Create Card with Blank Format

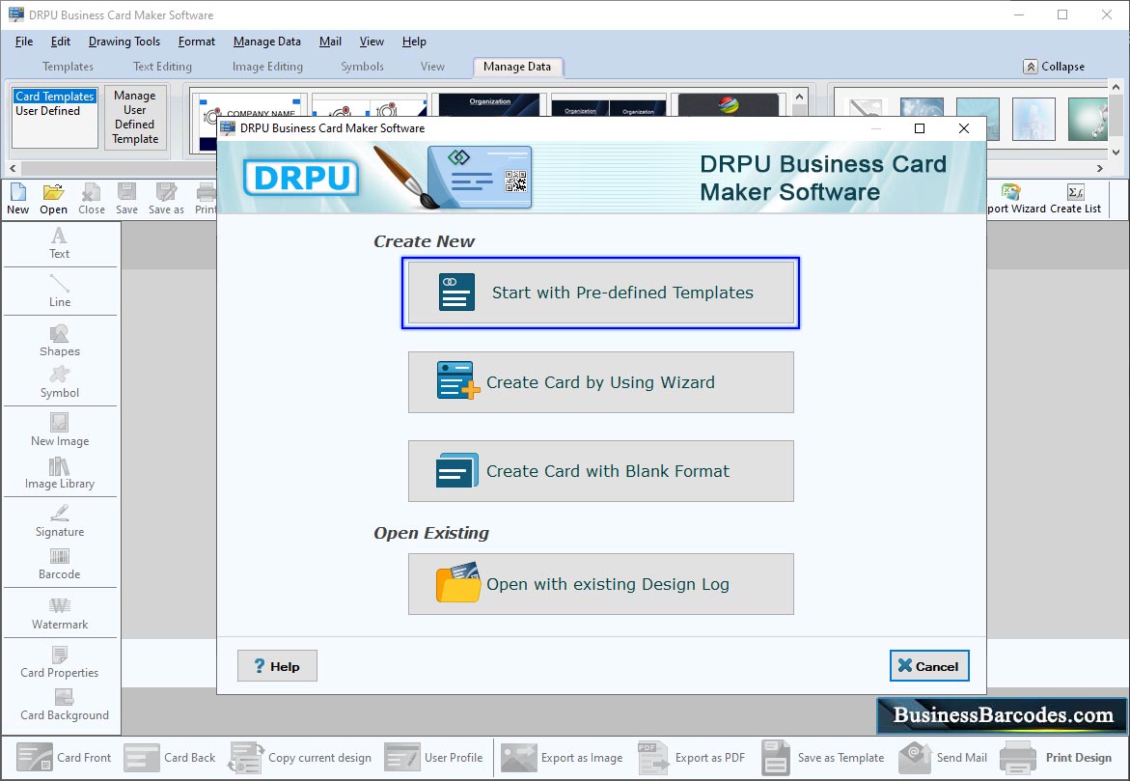click(x=600, y=471)
